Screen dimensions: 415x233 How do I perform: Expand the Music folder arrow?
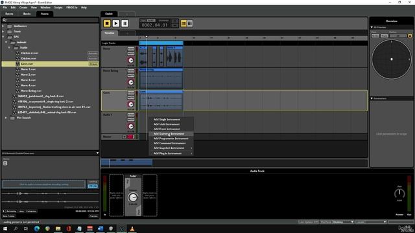tap(3, 32)
